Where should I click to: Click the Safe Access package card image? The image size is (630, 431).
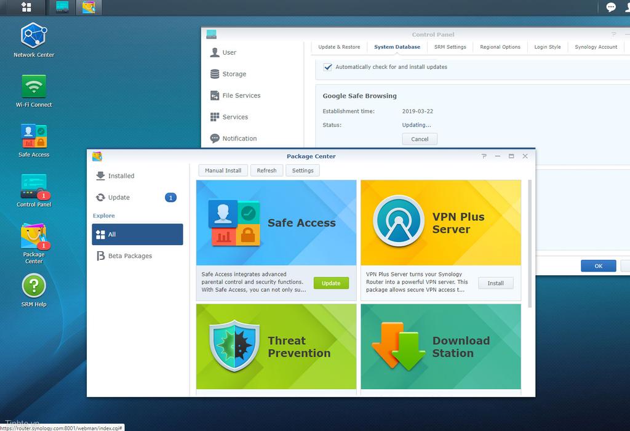tap(276, 223)
